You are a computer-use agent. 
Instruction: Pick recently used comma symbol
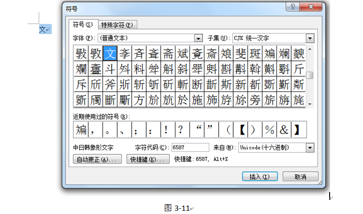pyautogui.click(x=95, y=130)
